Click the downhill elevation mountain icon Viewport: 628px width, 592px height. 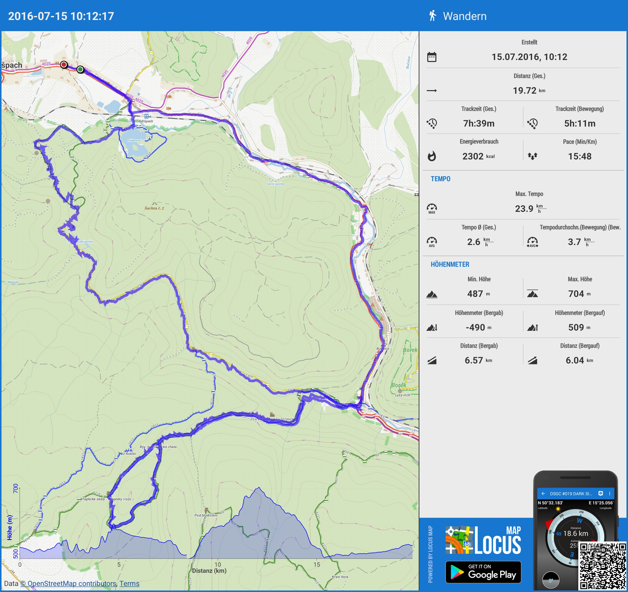pos(432,328)
